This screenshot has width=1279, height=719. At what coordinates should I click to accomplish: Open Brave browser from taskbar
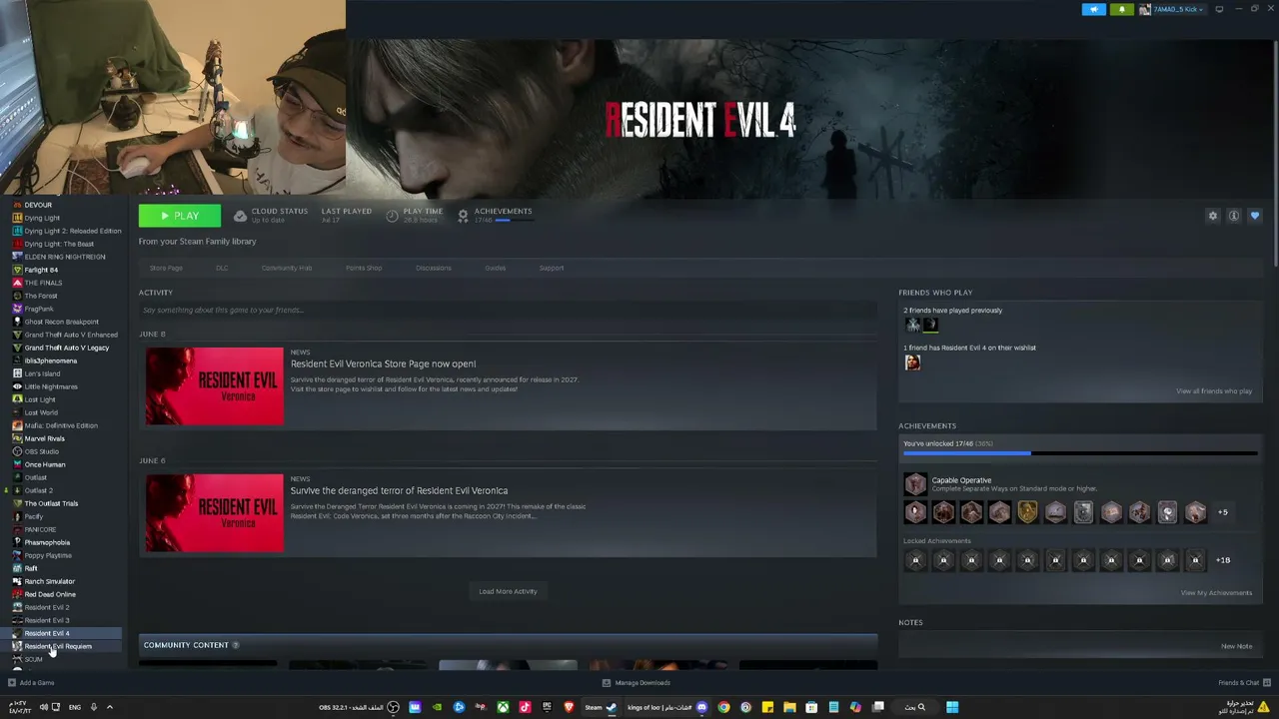569,707
